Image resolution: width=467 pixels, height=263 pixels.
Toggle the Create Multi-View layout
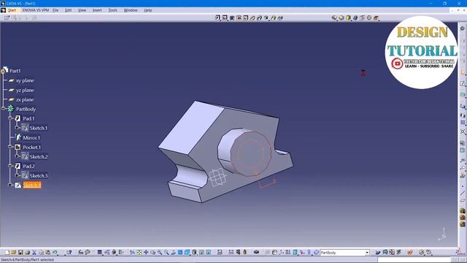(180, 252)
